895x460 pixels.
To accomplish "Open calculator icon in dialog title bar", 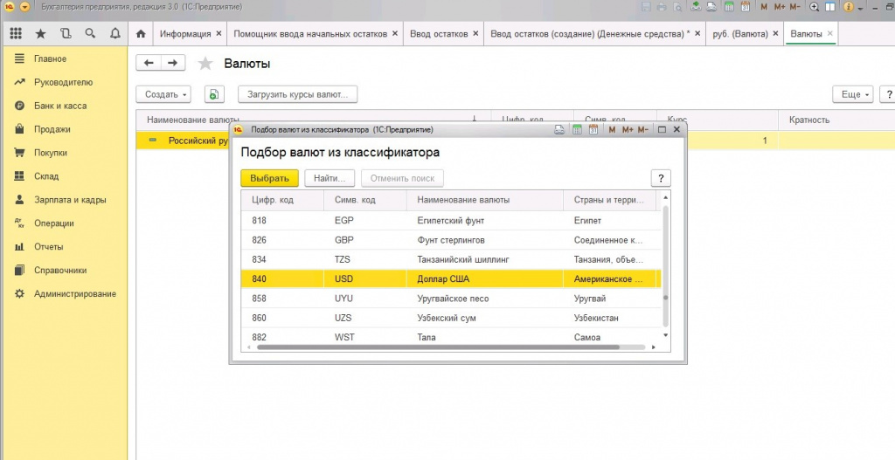I will (577, 129).
